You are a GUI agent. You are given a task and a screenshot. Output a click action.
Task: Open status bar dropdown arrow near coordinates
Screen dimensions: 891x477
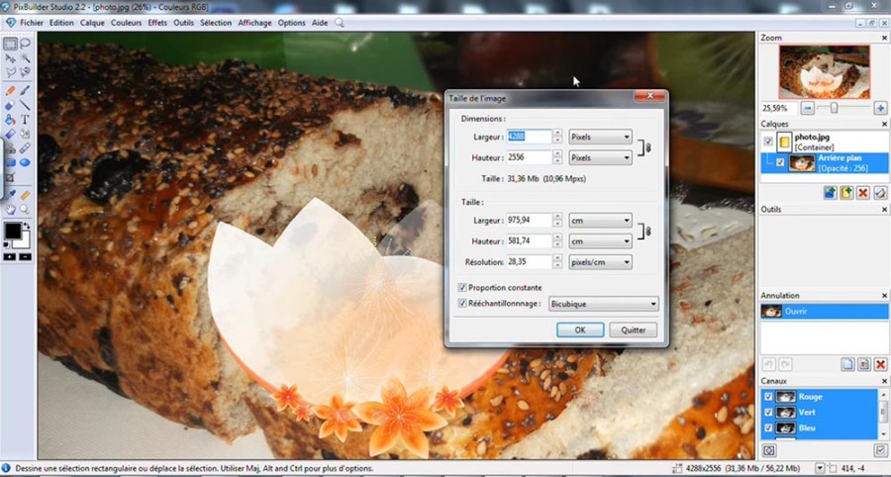pos(820,468)
